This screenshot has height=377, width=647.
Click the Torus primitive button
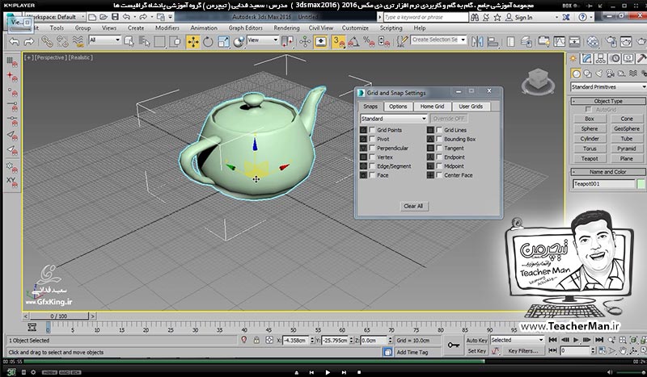pos(590,149)
